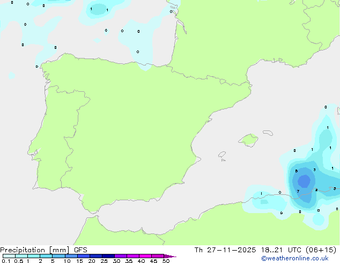The height and width of the screenshot is (263, 340).
Task: Click the '7' precipitation value on the map
Action: (298, 192)
